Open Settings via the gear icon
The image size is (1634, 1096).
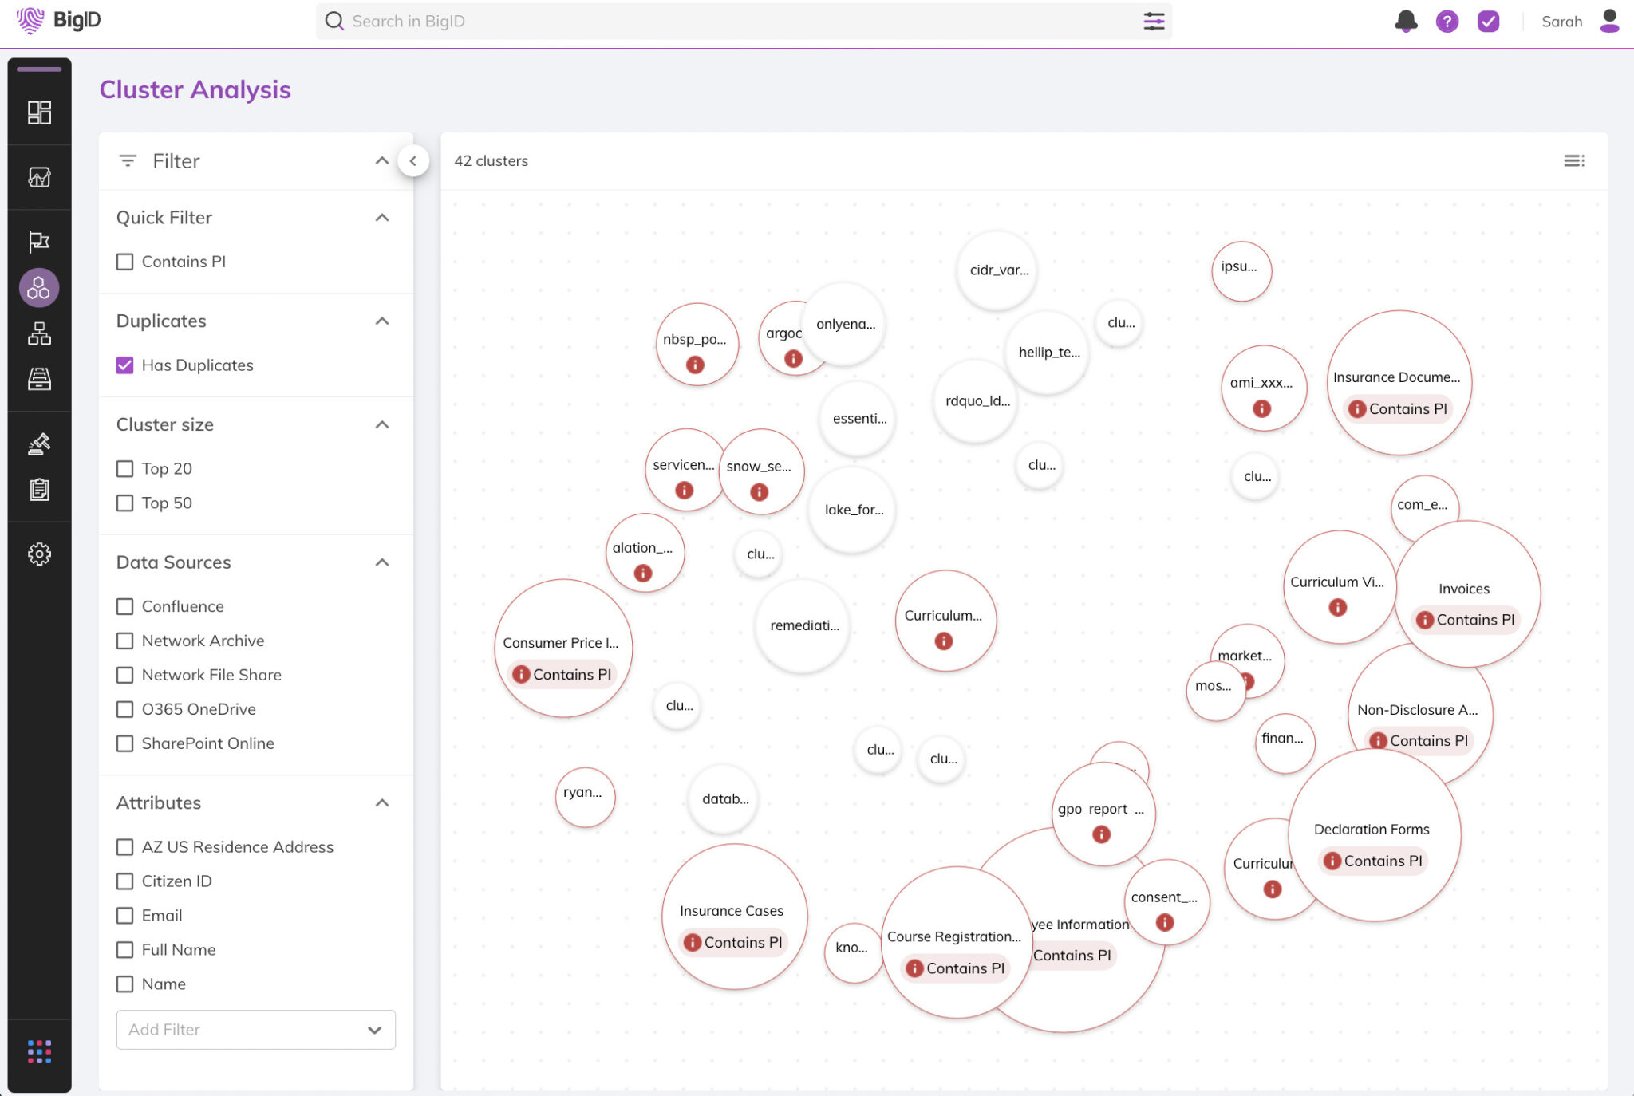click(x=38, y=554)
